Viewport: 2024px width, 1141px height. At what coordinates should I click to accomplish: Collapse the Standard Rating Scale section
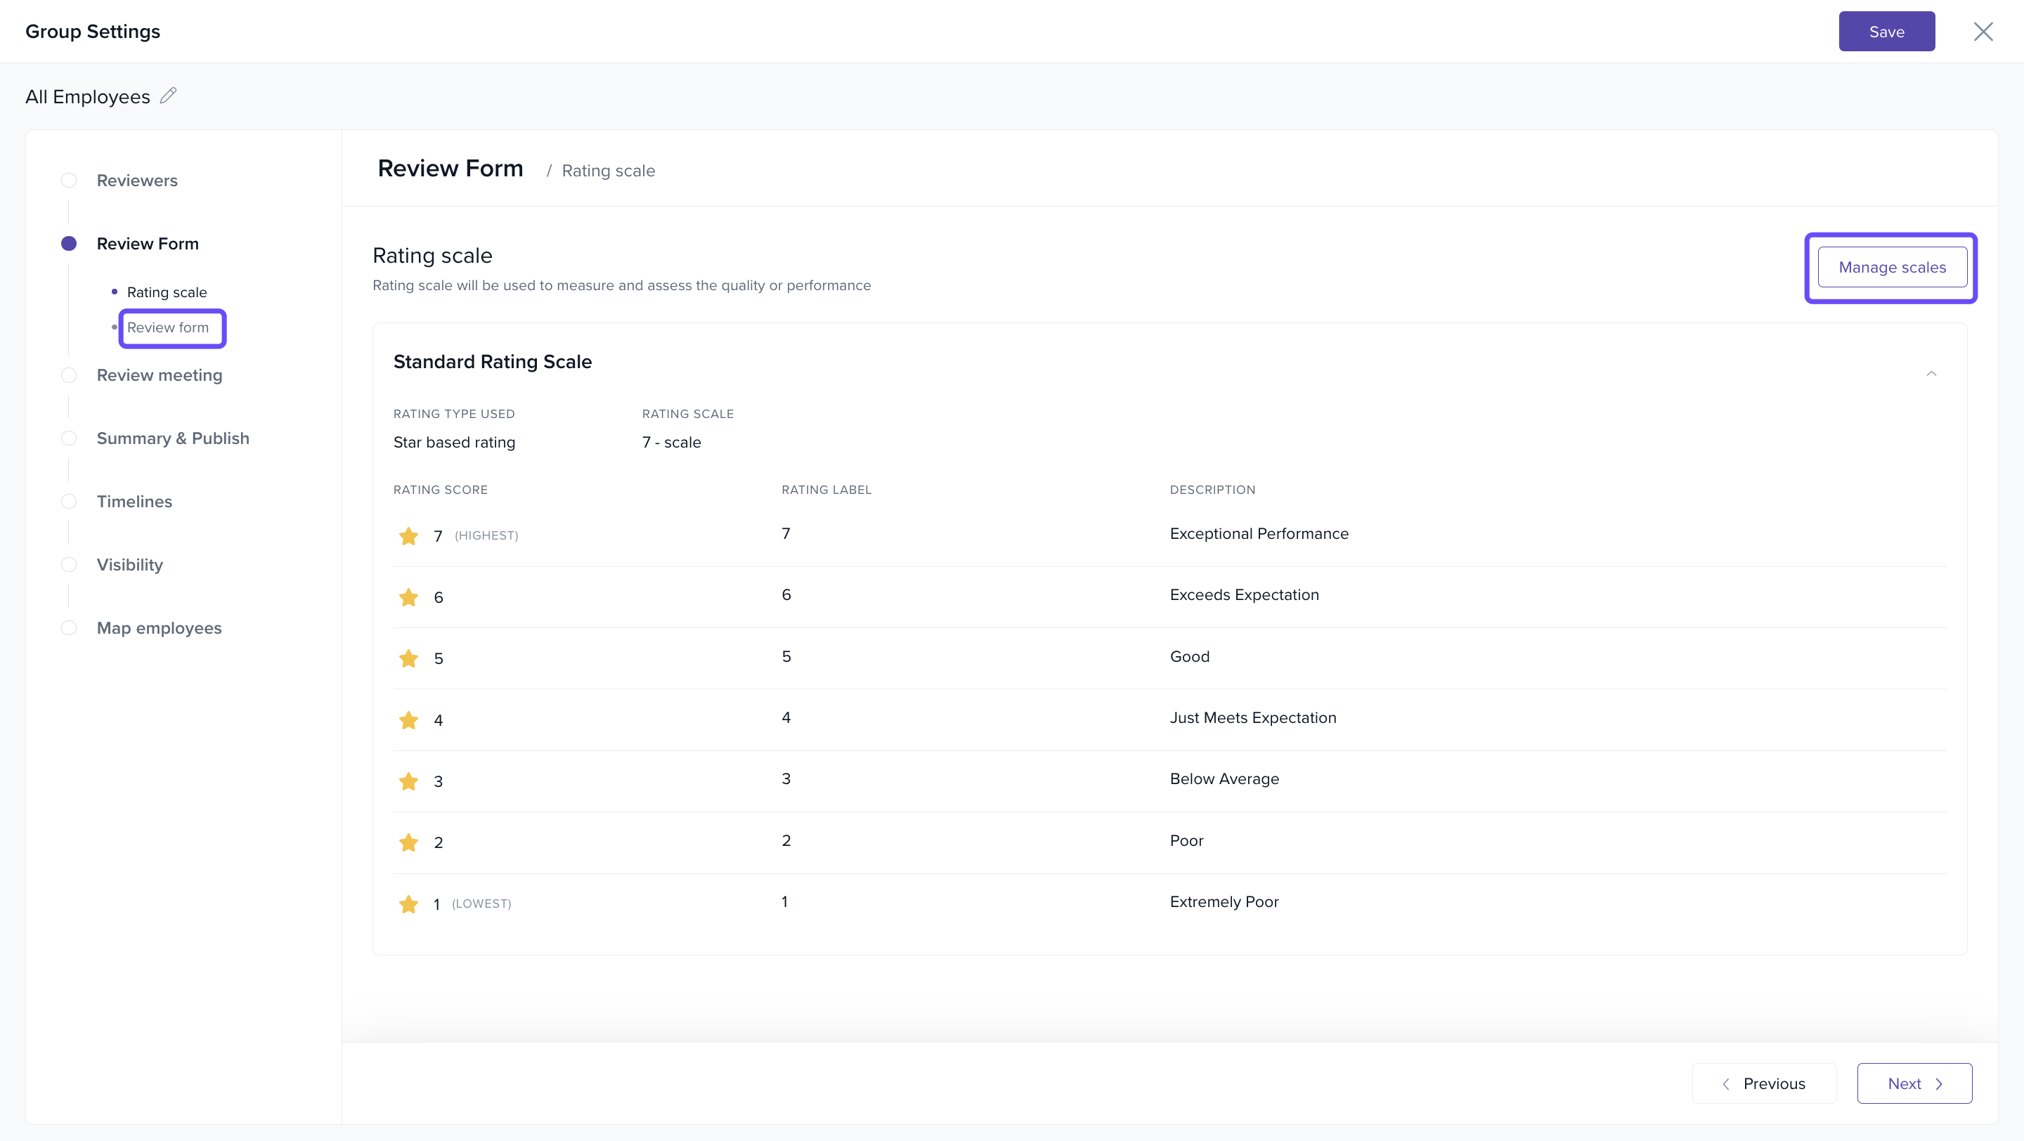pos(1931,374)
